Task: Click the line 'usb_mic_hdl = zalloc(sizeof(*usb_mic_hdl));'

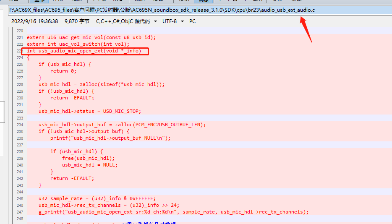Action: tap(102, 84)
